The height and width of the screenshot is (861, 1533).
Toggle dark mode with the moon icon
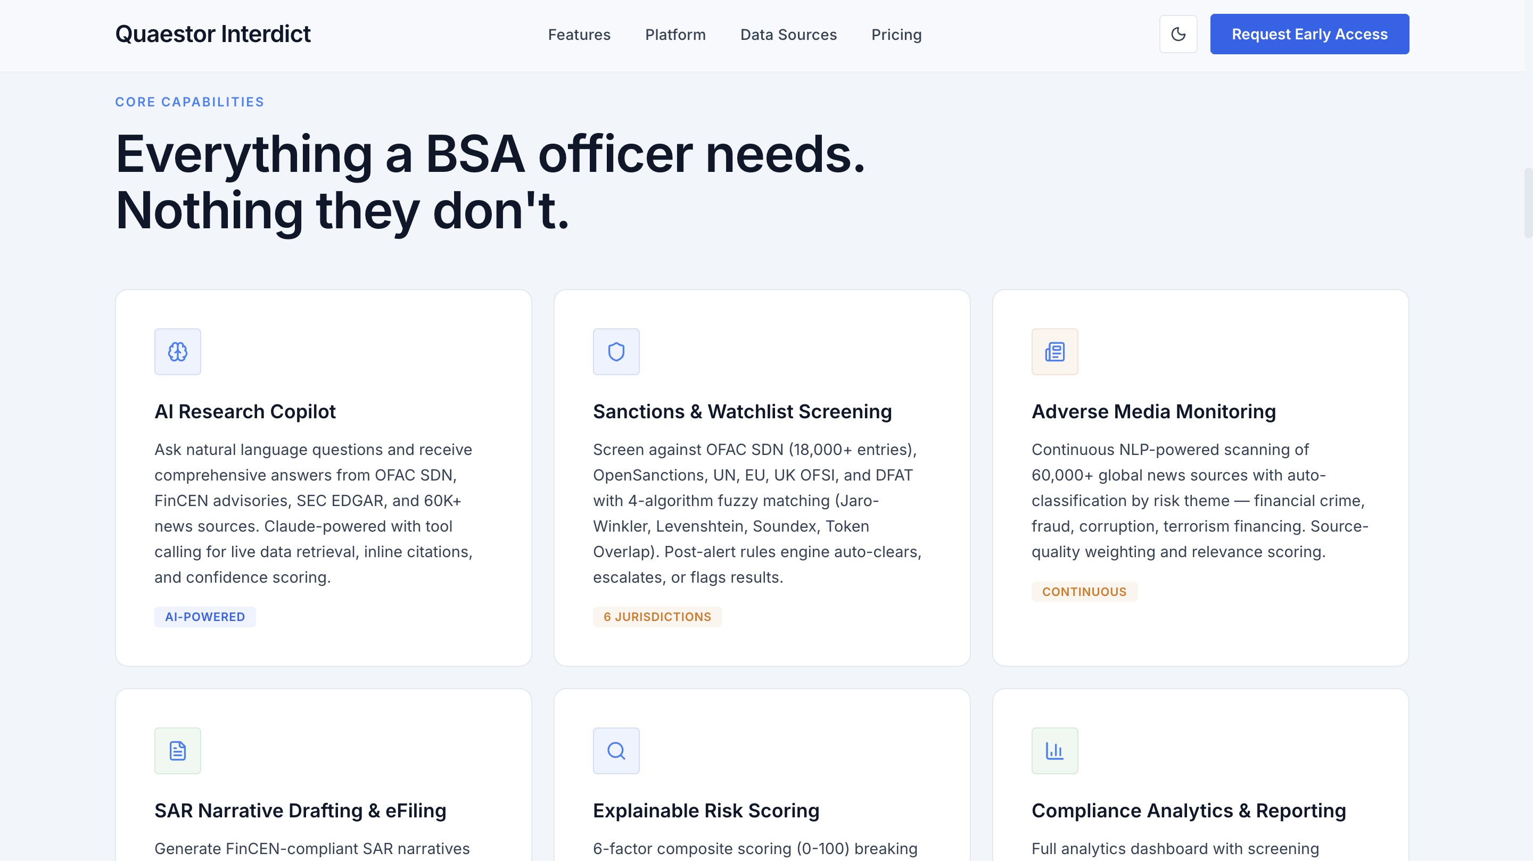point(1178,35)
